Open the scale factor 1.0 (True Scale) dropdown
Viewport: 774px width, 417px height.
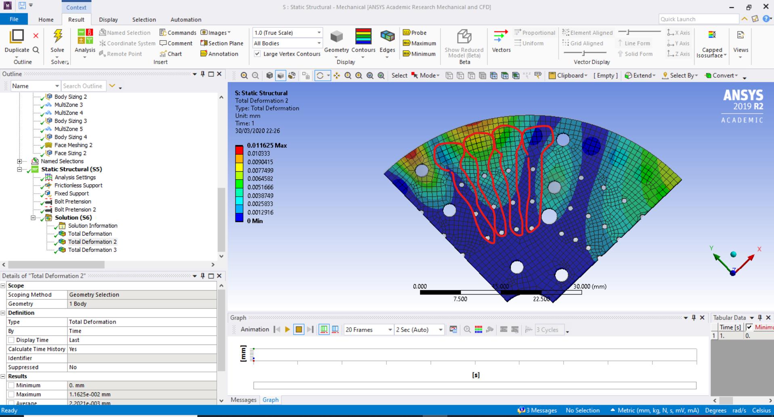click(287, 33)
